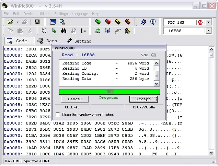Click the greyed reload file icon
The height and width of the screenshot is (166, 218).
[x=25, y=22]
